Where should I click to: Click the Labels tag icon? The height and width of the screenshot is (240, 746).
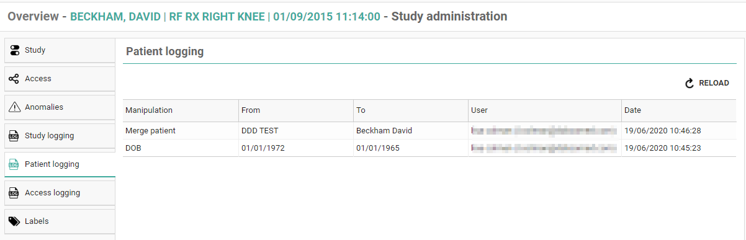tap(14, 221)
